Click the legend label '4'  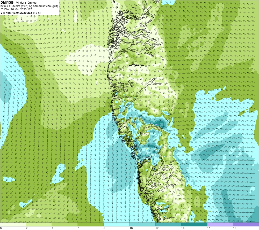pos(53,228)
